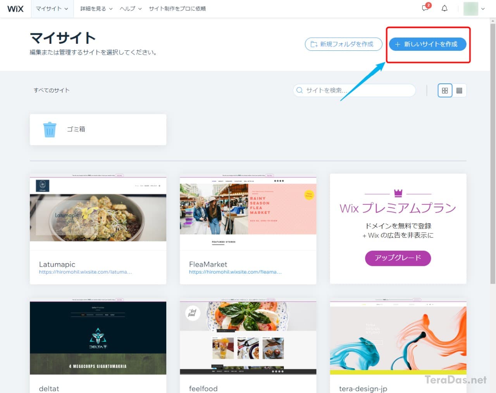
Task: Open the ゴミ箱 folder
Action: (98, 129)
